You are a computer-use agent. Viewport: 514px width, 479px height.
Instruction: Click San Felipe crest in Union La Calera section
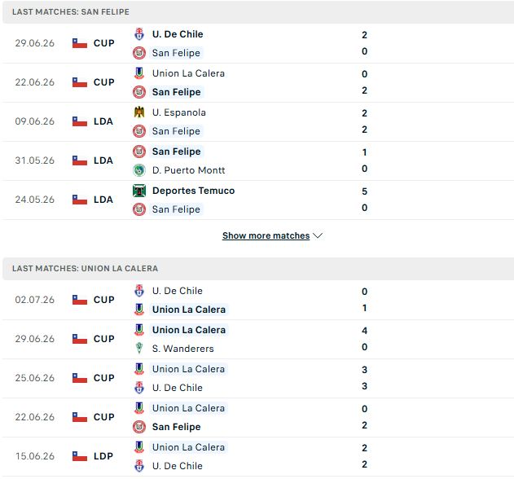pyautogui.click(x=139, y=427)
